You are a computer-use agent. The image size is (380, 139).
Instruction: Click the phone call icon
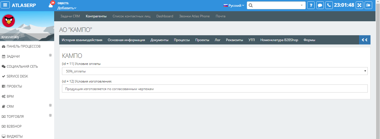[x=329, y=5]
